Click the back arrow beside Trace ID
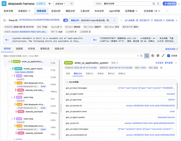This screenshot has height=141, width=181. [5, 20]
